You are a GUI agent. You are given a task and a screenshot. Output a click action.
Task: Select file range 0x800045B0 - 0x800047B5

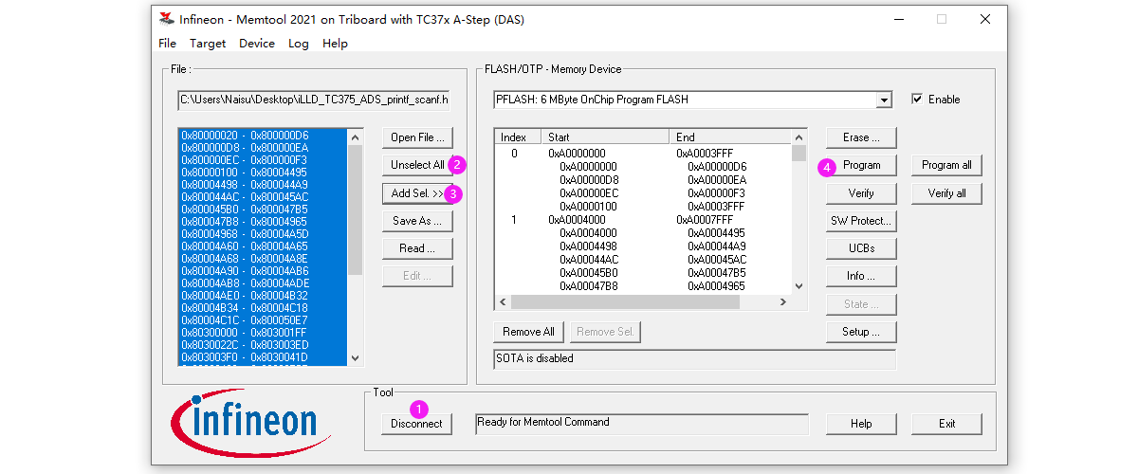263,210
